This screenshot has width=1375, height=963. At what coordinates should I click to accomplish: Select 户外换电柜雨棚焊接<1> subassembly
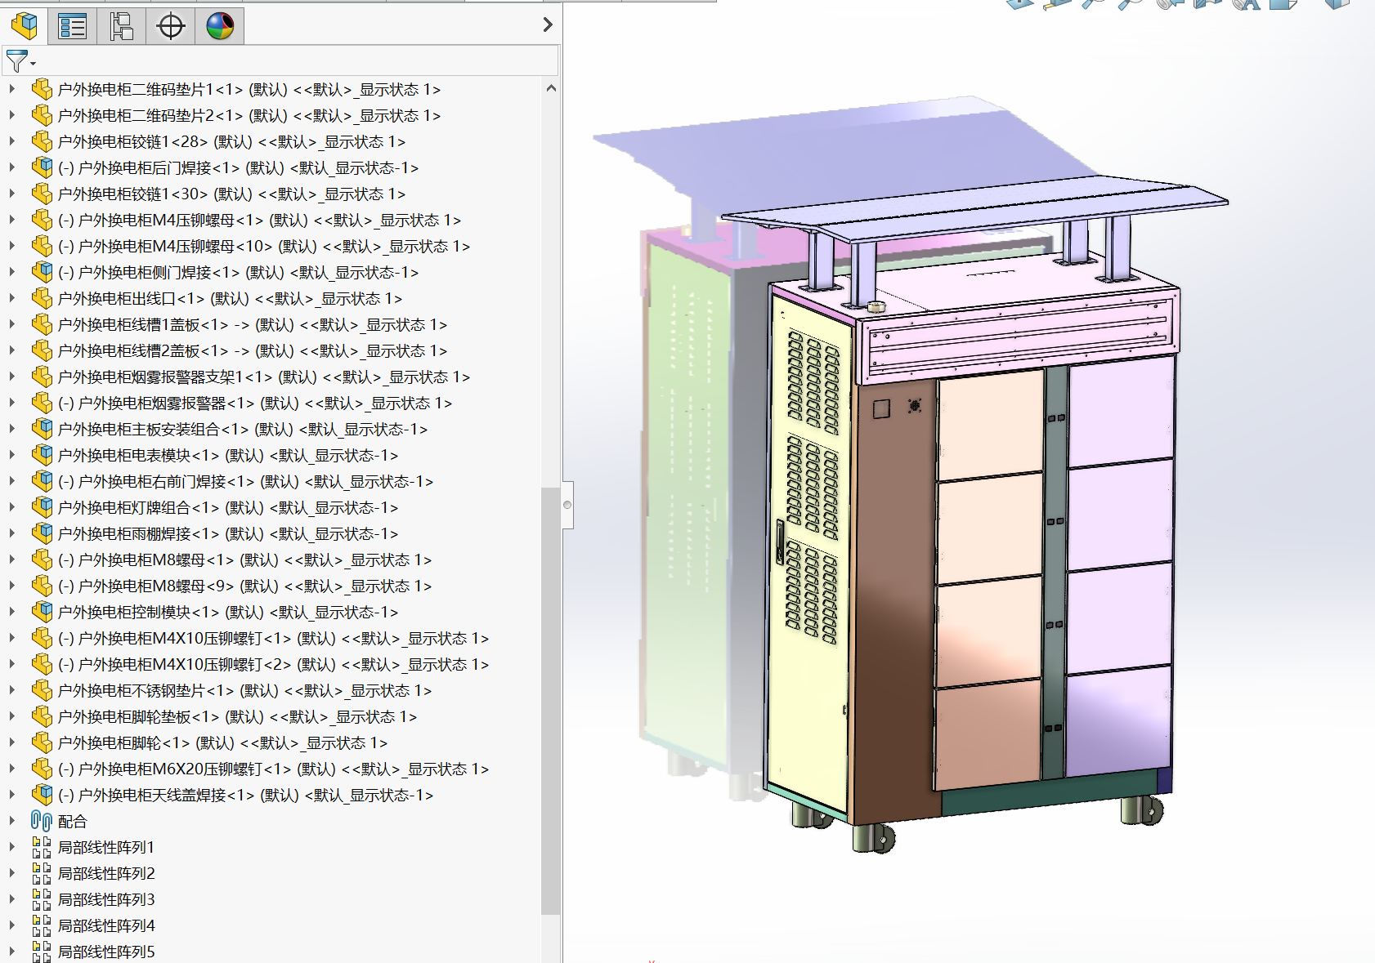[x=228, y=533]
